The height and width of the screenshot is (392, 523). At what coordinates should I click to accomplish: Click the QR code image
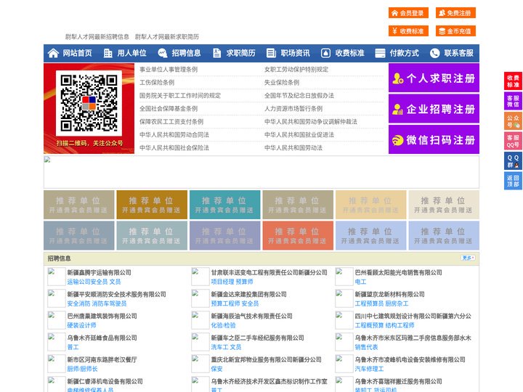point(89,103)
